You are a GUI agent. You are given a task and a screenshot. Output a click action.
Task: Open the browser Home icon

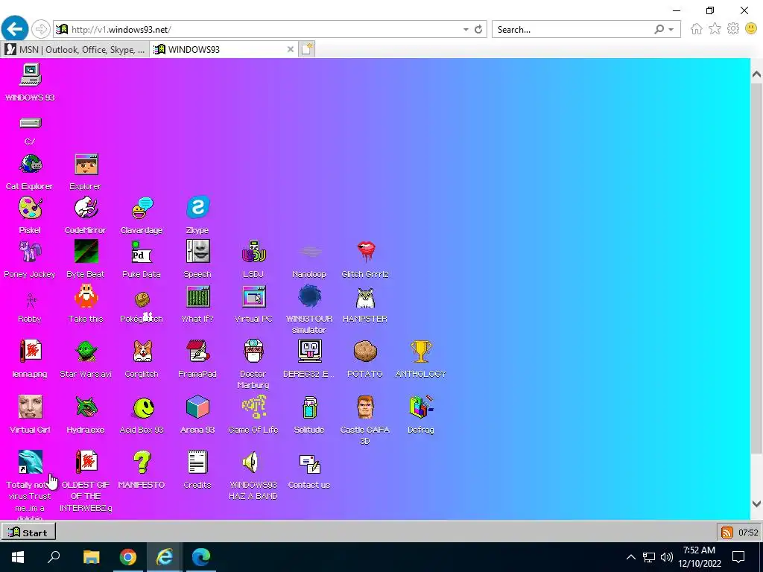pyautogui.click(x=697, y=29)
